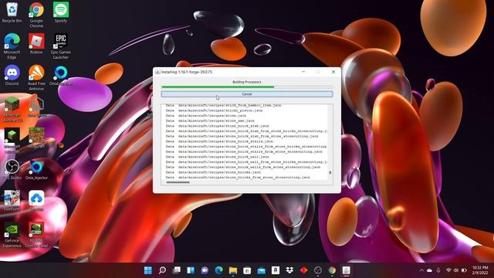The image size is (494, 278).
Task: Open the clock and date flyout
Action: (x=480, y=270)
